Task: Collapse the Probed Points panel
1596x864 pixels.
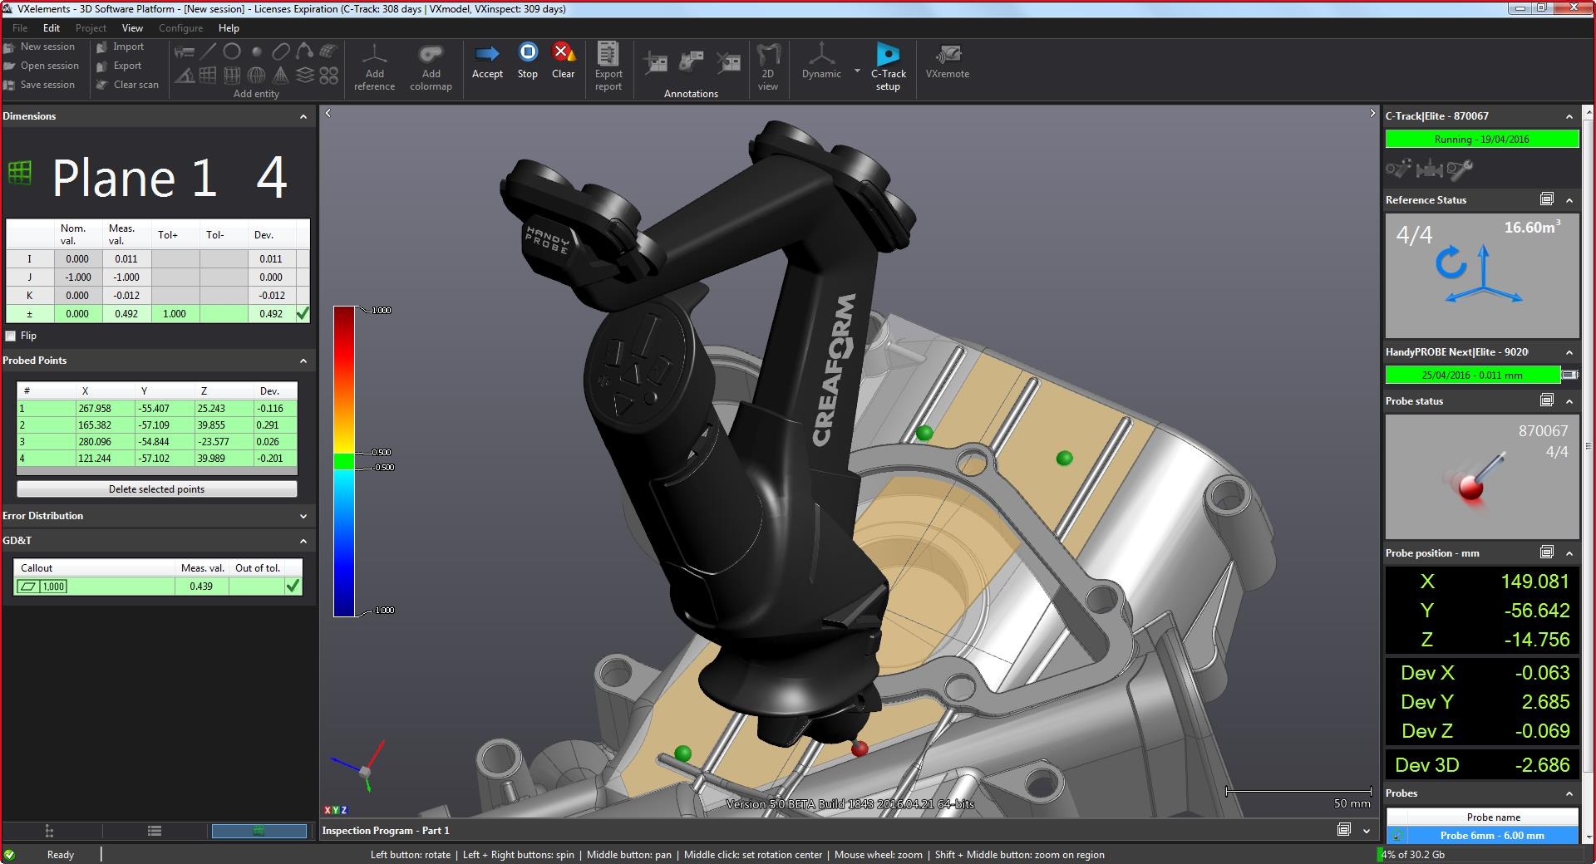Action: click(x=303, y=361)
